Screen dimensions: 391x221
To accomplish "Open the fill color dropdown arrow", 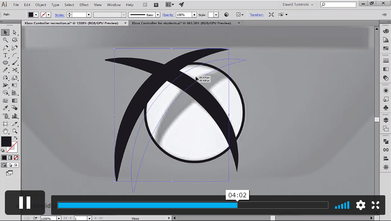I will click(x=36, y=15).
